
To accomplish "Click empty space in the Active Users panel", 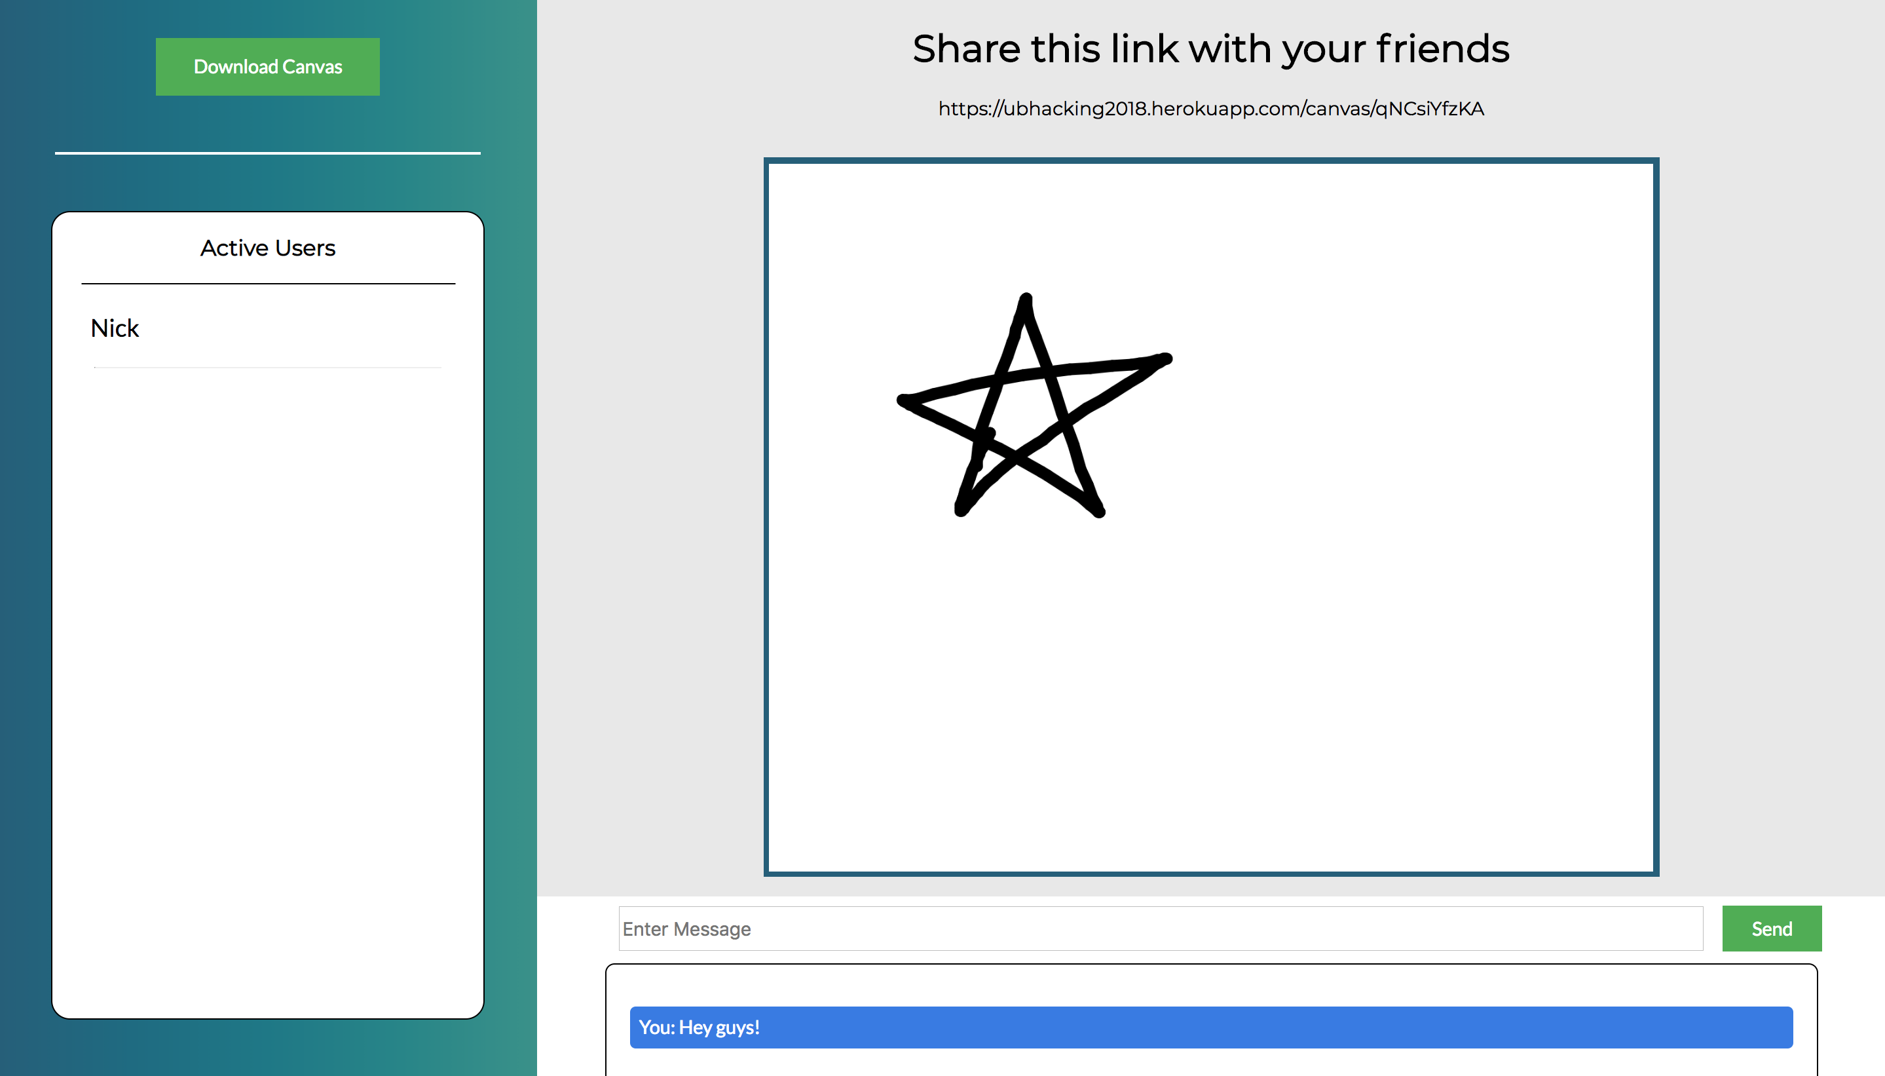I will tap(267, 665).
